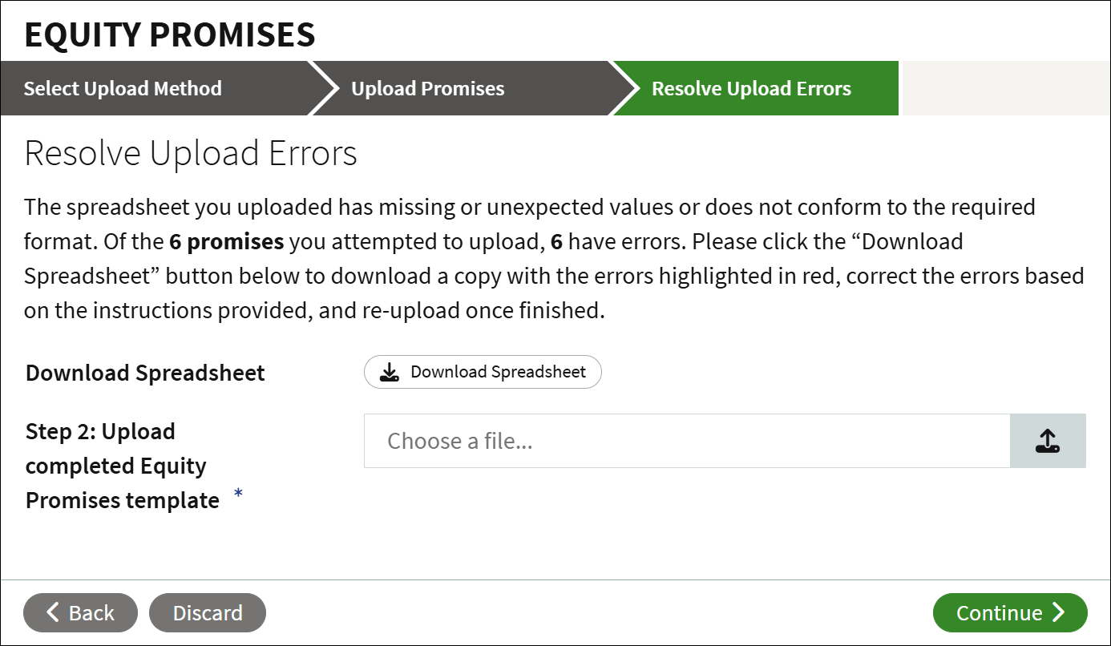Click the EQUITY PROMISES page title

coord(170,34)
